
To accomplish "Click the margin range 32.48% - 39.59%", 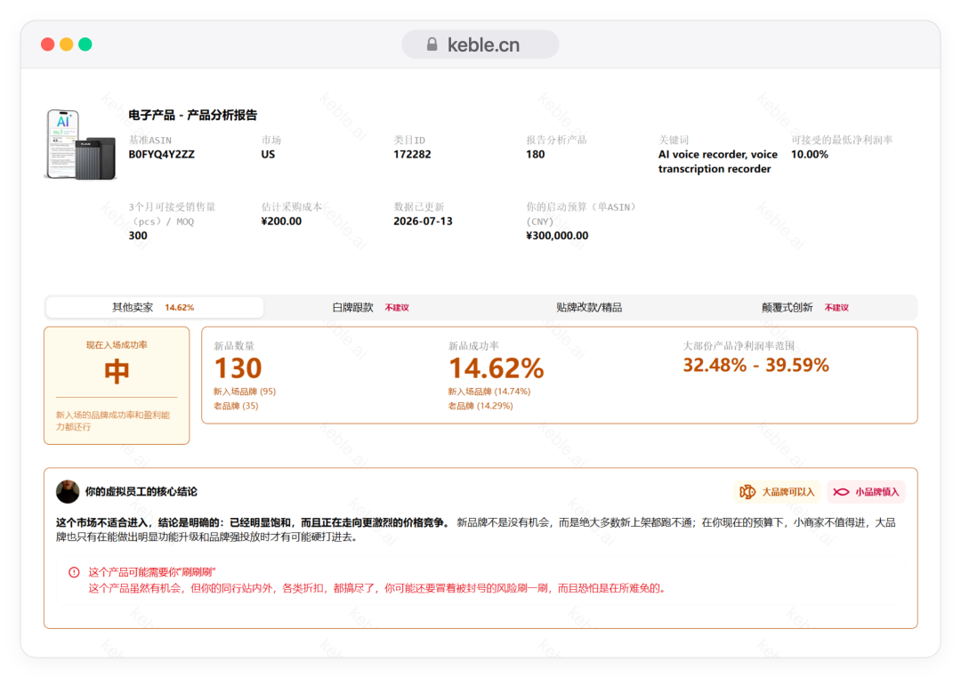I will pyautogui.click(x=755, y=366).
